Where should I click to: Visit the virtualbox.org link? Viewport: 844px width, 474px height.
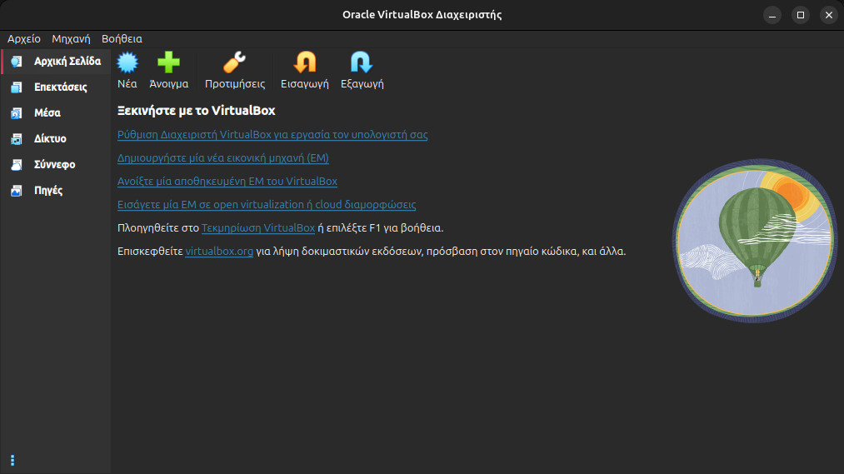pos(219,252)
